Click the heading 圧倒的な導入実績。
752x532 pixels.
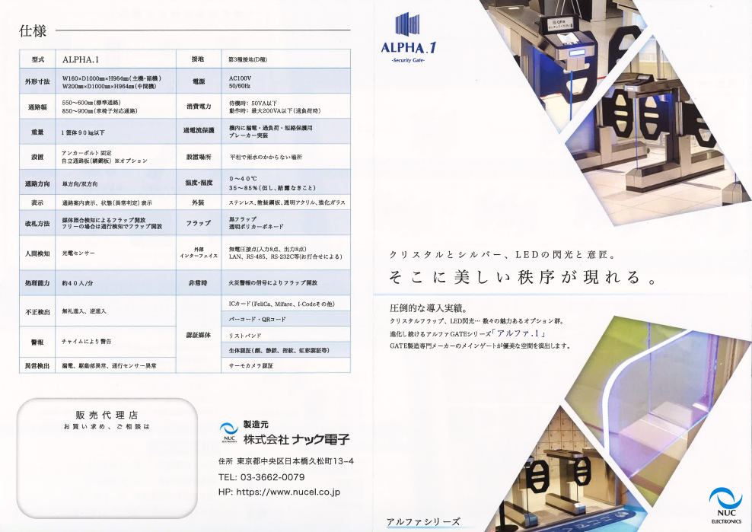coord(429,308)
